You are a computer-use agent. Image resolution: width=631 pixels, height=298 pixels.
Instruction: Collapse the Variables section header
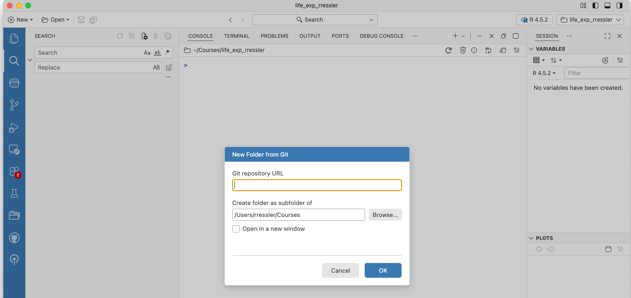531,48
